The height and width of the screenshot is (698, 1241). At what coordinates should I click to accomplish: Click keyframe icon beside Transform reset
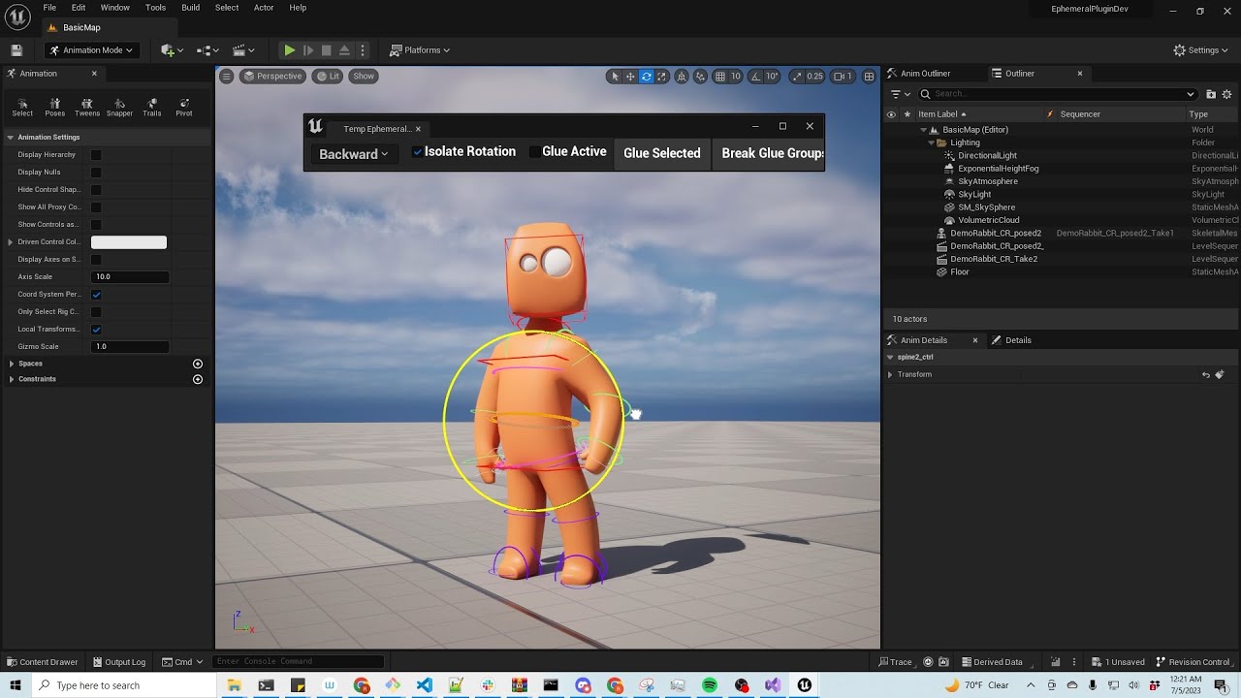pos(1220,374)
